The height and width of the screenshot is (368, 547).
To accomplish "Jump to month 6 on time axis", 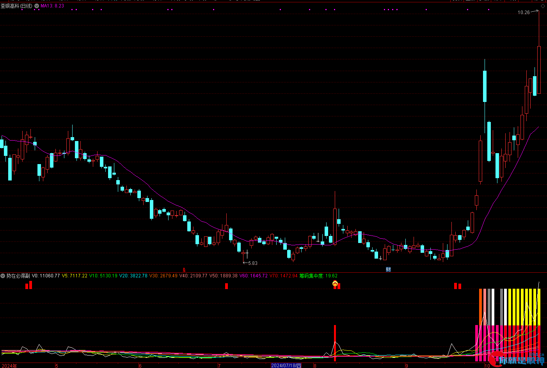I will click(x=140, y=366).
